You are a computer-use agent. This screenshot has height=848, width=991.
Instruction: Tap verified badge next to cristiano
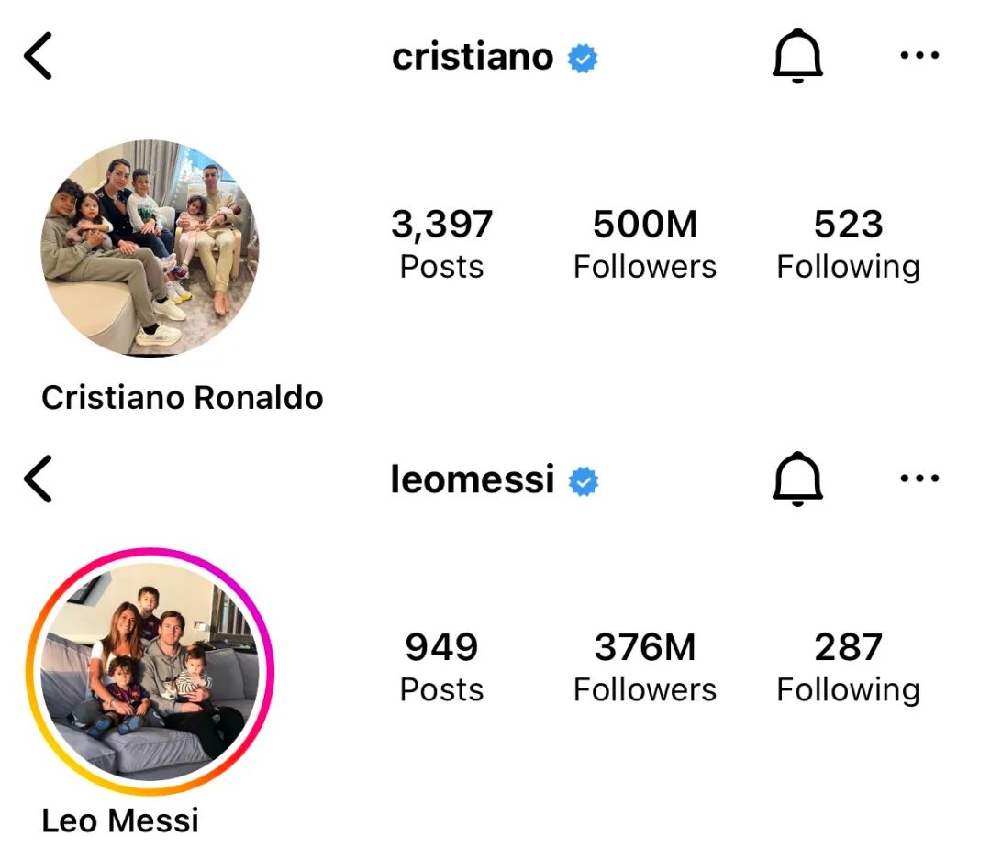coord(583,59)
